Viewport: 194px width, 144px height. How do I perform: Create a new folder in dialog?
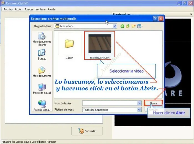click(x=134, y=26)
